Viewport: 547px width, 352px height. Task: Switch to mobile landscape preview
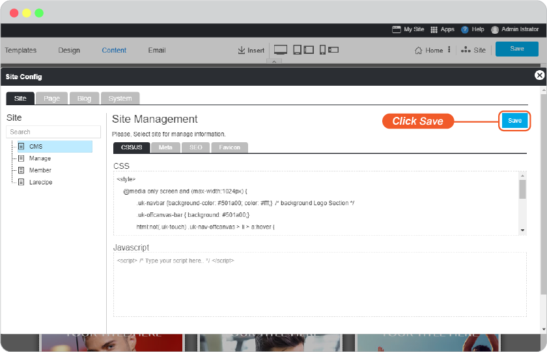(x=333, y=50)
